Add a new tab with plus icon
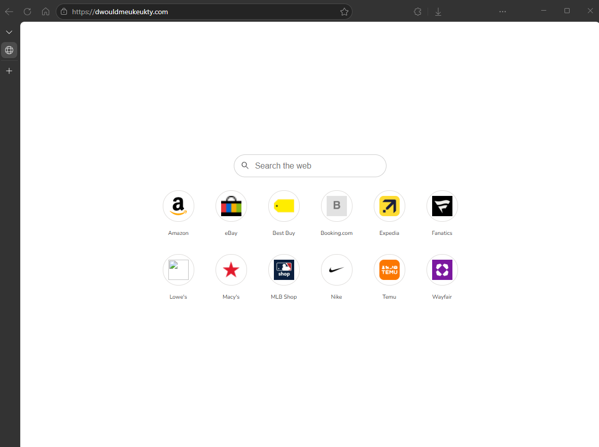Viewport: 599px width, 447px height. point(9,71)
